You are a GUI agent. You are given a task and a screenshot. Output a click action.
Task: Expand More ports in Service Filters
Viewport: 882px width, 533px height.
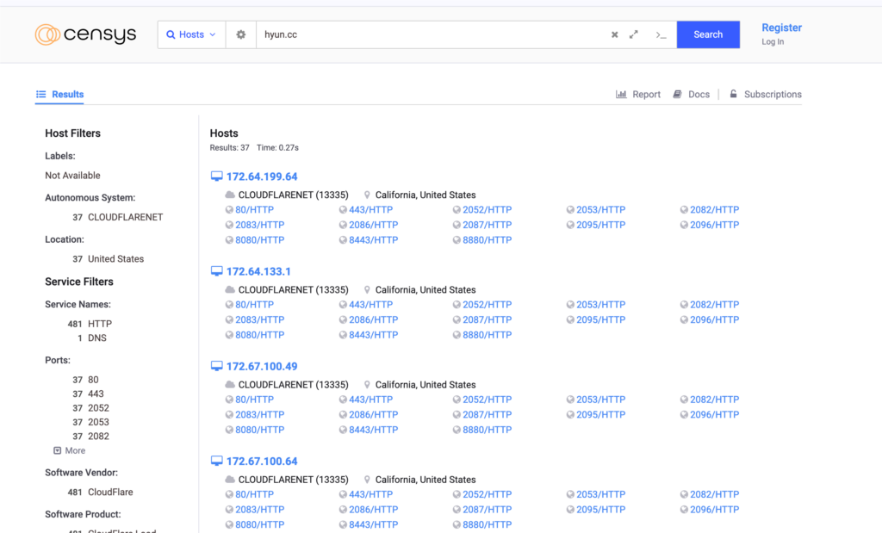point(69,450)
